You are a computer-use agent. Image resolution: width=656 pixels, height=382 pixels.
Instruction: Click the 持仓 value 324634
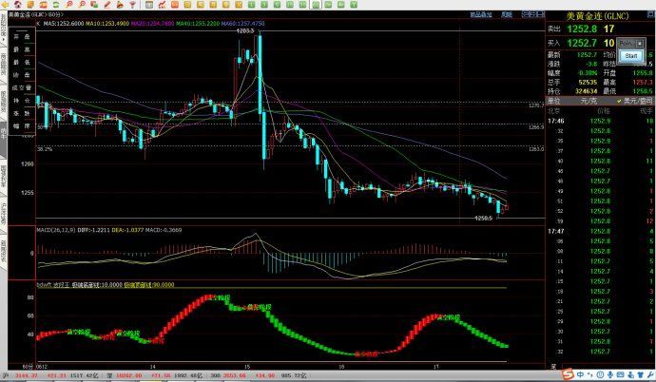pos(586,91)
